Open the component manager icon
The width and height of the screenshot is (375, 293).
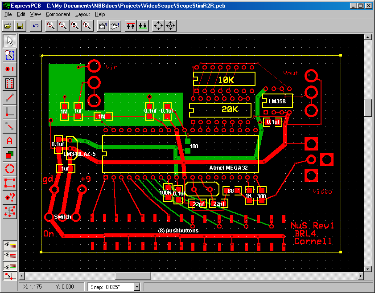click(x=115, y=25)
